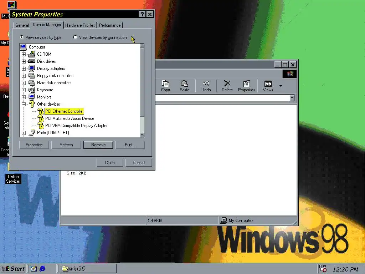
Task: Expand the Disk drives node
Action: click(x=24, y=61)
